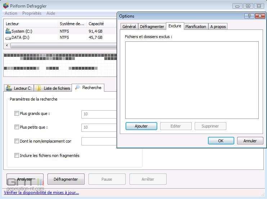Open the Propriétés menu
Viewport: 267px width, 199px height.
click(32, 13)
